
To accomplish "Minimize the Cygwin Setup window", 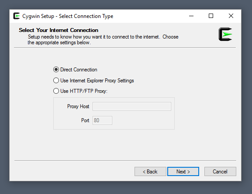I will click(191, 16).
